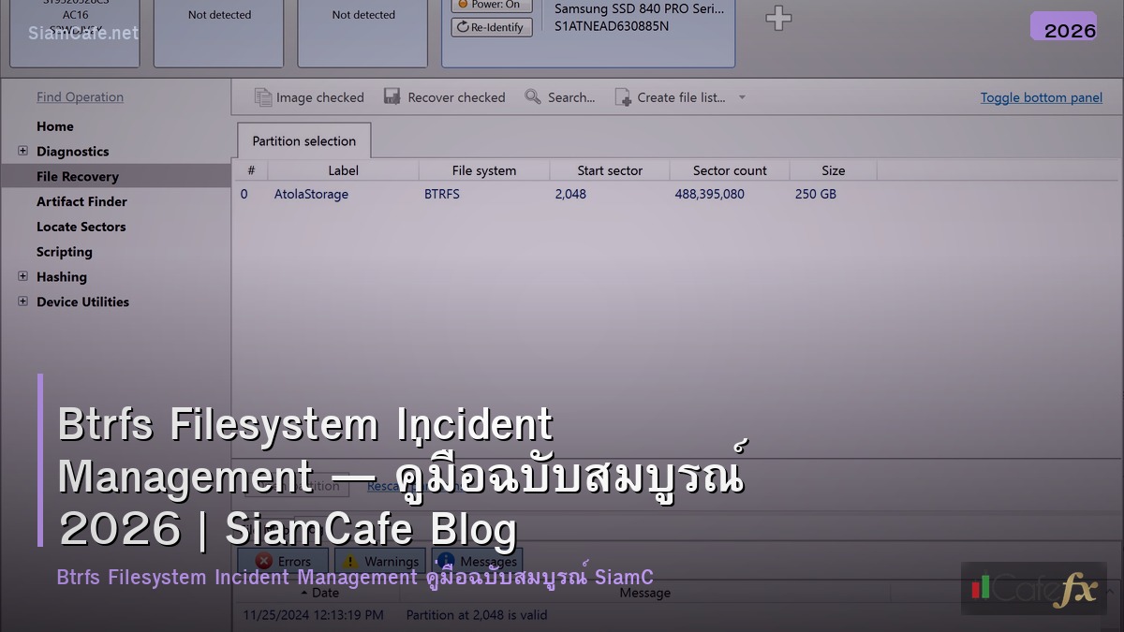Expand the Hashing section

click(21, 276)
